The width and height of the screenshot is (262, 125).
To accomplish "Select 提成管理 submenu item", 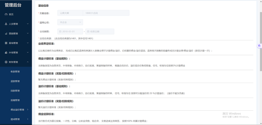I will pos(15,119).
